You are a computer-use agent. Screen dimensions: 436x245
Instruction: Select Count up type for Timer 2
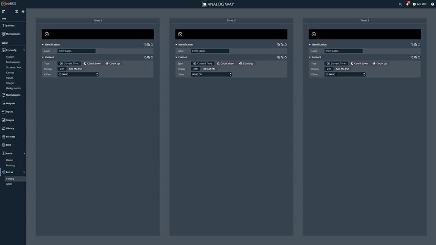click(246, 63)
